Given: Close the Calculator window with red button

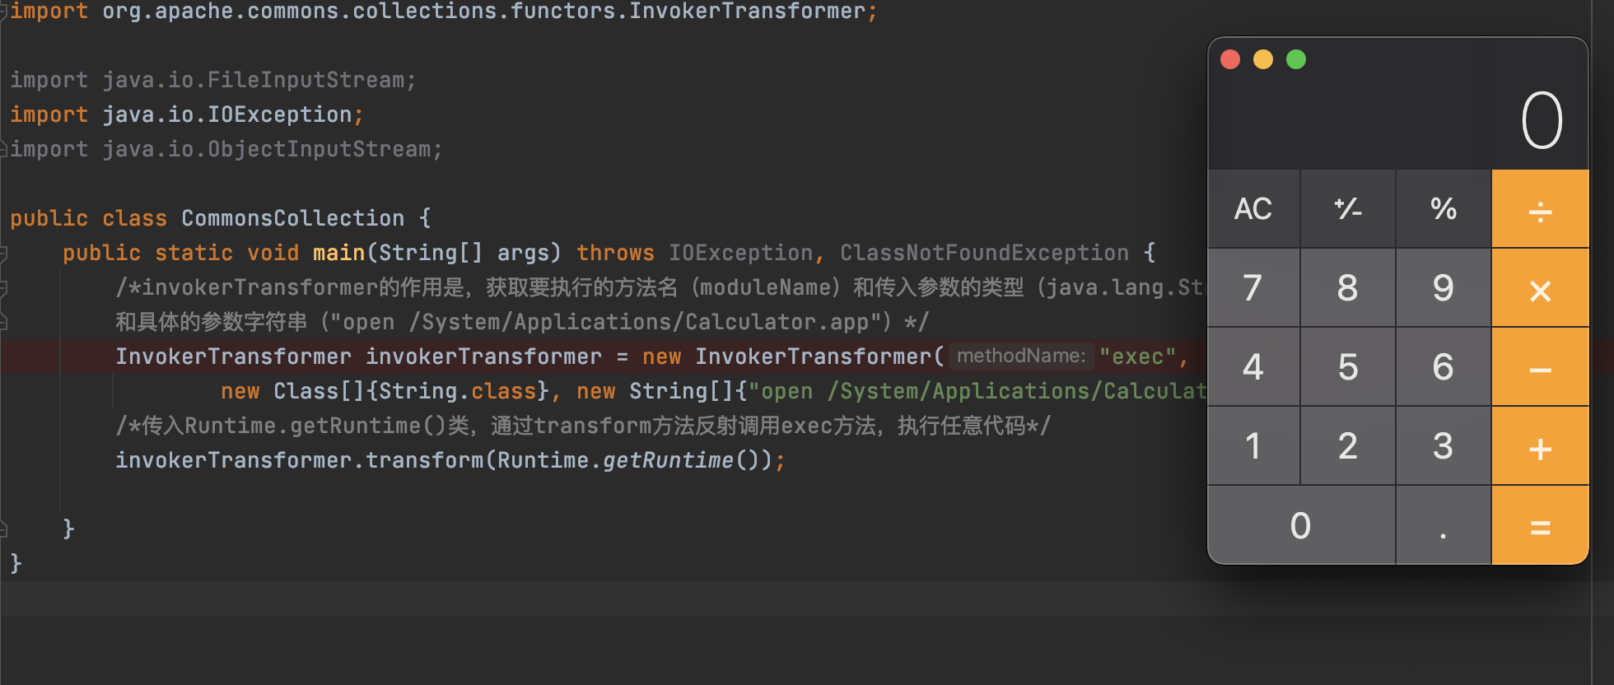Looking at the screenshot, I should [x=1230, y=59].
